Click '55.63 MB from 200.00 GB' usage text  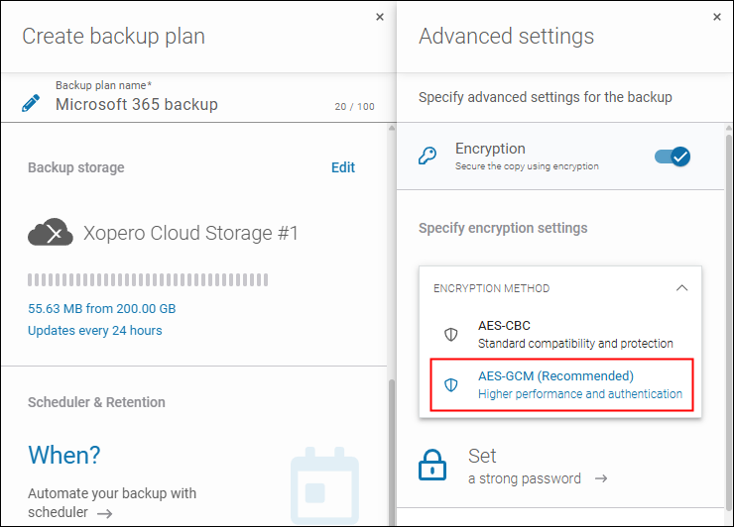(x=101, y=309)
